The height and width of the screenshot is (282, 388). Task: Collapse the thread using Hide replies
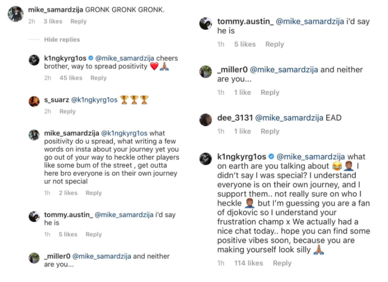pyautogui.click(x=62, y=39)
